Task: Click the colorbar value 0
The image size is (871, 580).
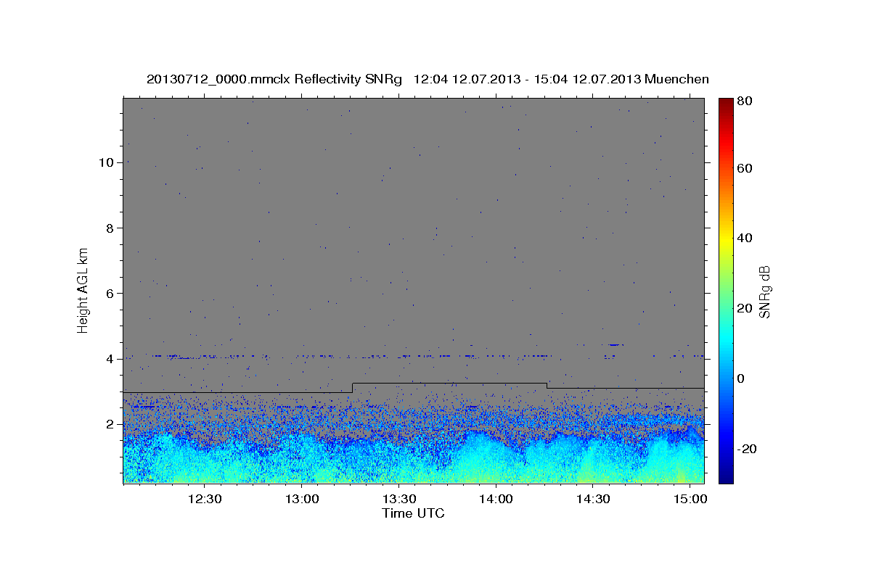Action: [x=743, y=378]
